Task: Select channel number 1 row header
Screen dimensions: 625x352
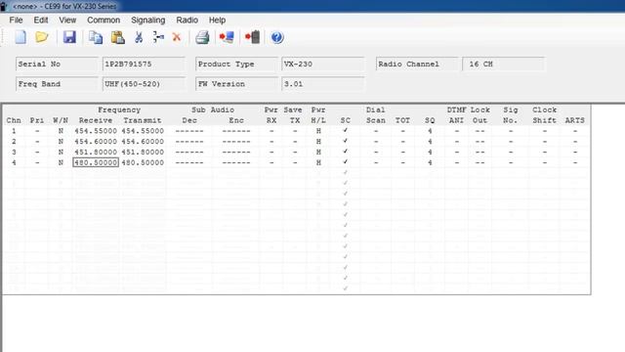Action: (x=14, y=131)
